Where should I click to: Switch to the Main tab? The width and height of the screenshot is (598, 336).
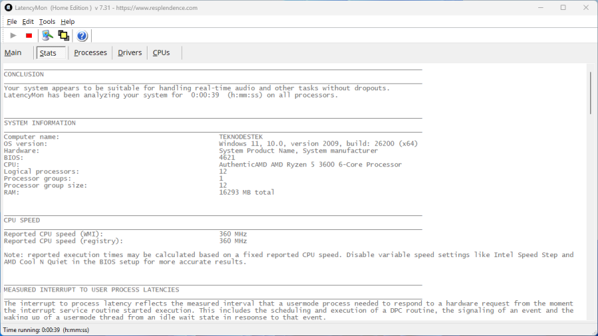[13, 53]
